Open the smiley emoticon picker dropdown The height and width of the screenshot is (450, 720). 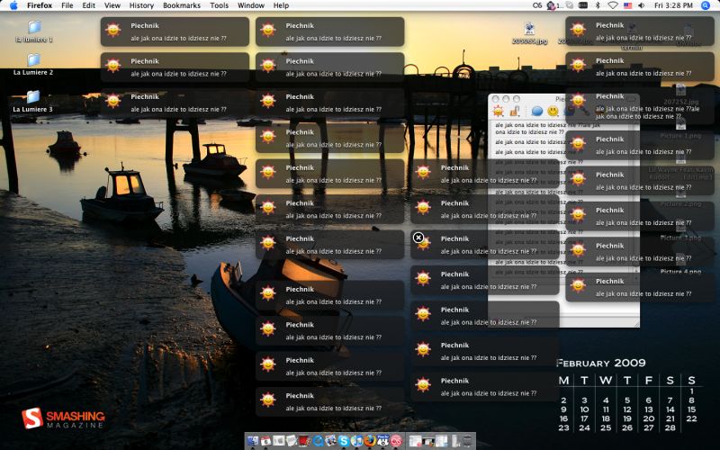(553, 111)
